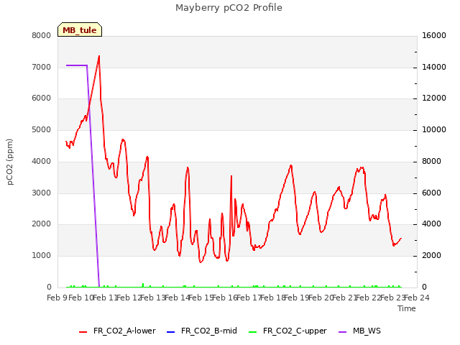
Task: Click the FR_CO2_B-mid legend label
Action: (209, 331)
